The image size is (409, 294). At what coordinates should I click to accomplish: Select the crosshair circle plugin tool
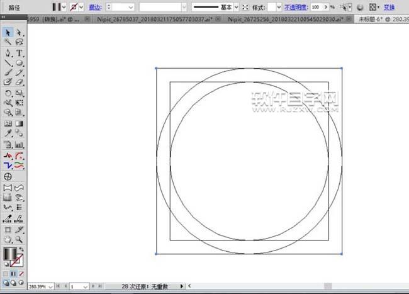pos(8,177)
